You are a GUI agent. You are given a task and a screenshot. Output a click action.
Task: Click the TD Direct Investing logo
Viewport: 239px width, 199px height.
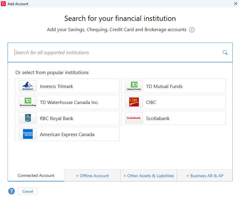click(28, 102)
